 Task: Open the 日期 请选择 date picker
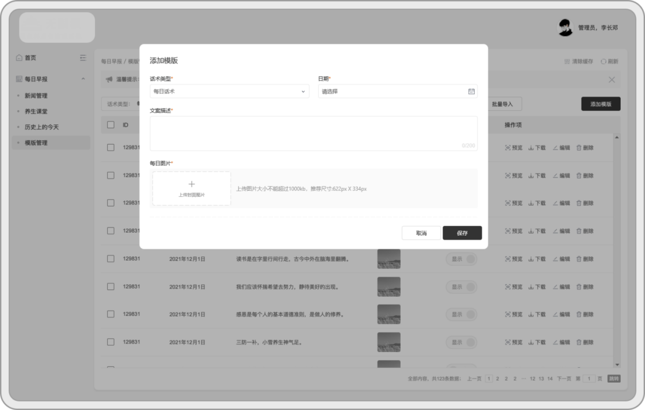click(x=393, y=91)
